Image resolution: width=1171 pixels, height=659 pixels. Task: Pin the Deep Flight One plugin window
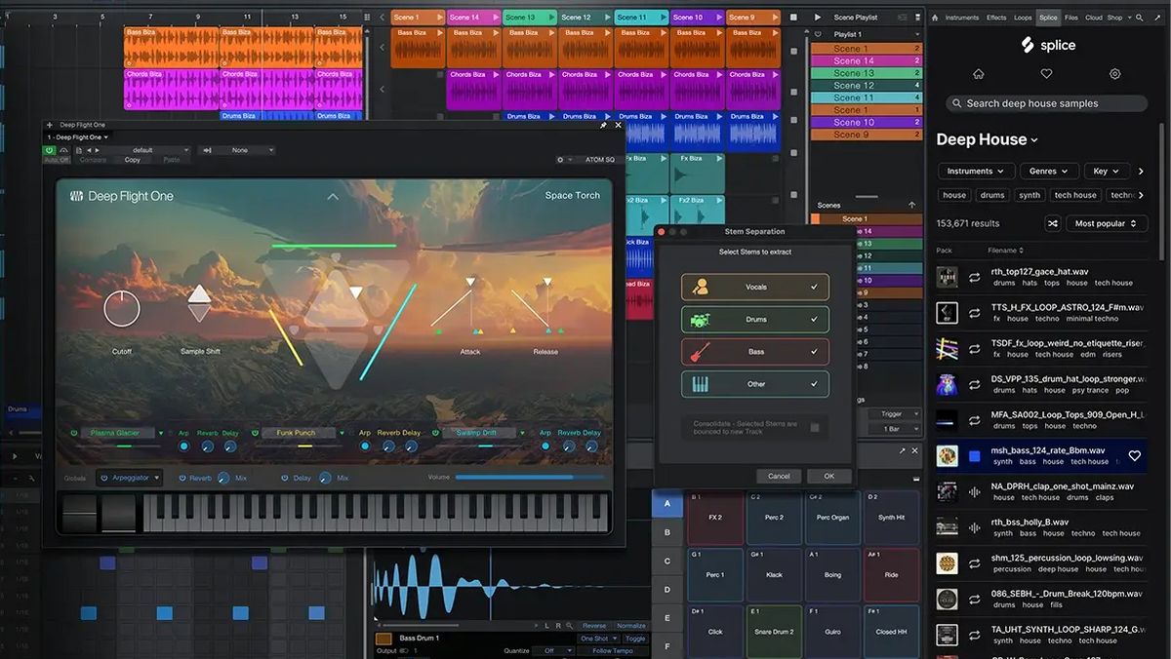point(603,125)
